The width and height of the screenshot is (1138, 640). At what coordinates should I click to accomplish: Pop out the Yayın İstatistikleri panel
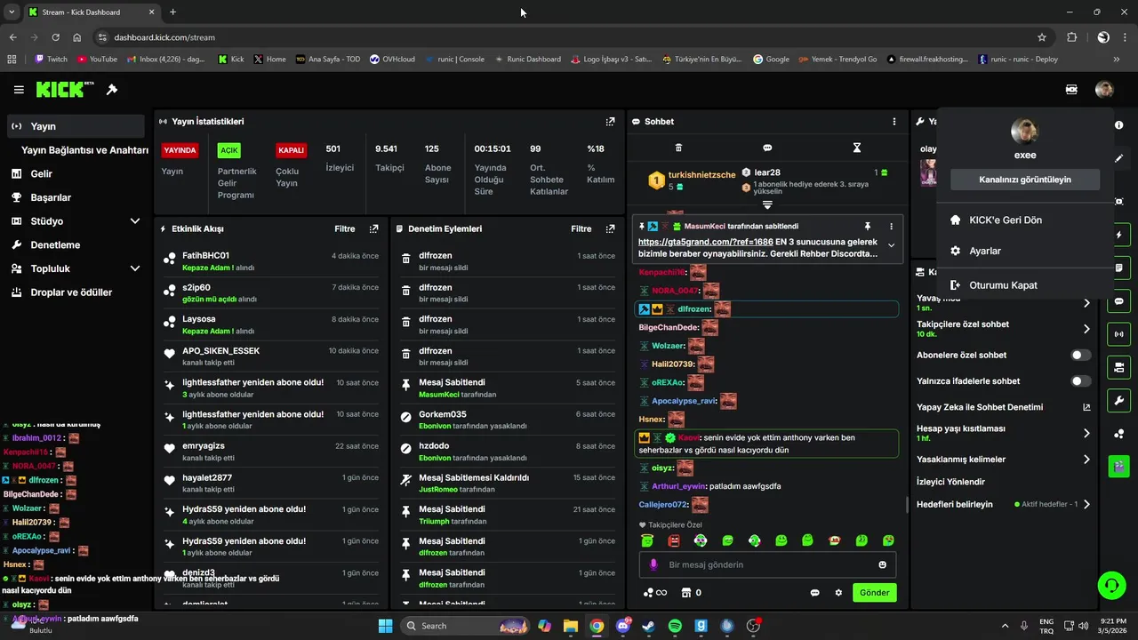pyautogui.click(x=610, y=122)
